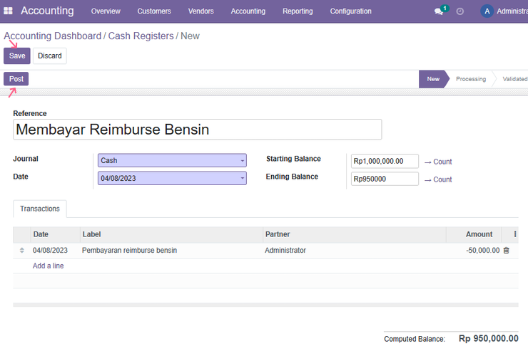Open the Vendors menu
528x351 pixels.
pyautogui.click(x=200, y=11)
